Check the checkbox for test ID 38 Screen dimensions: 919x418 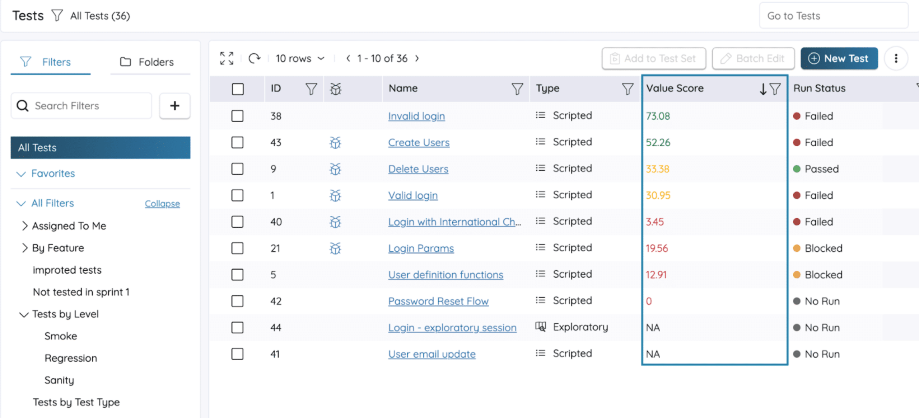click(237, 116)
